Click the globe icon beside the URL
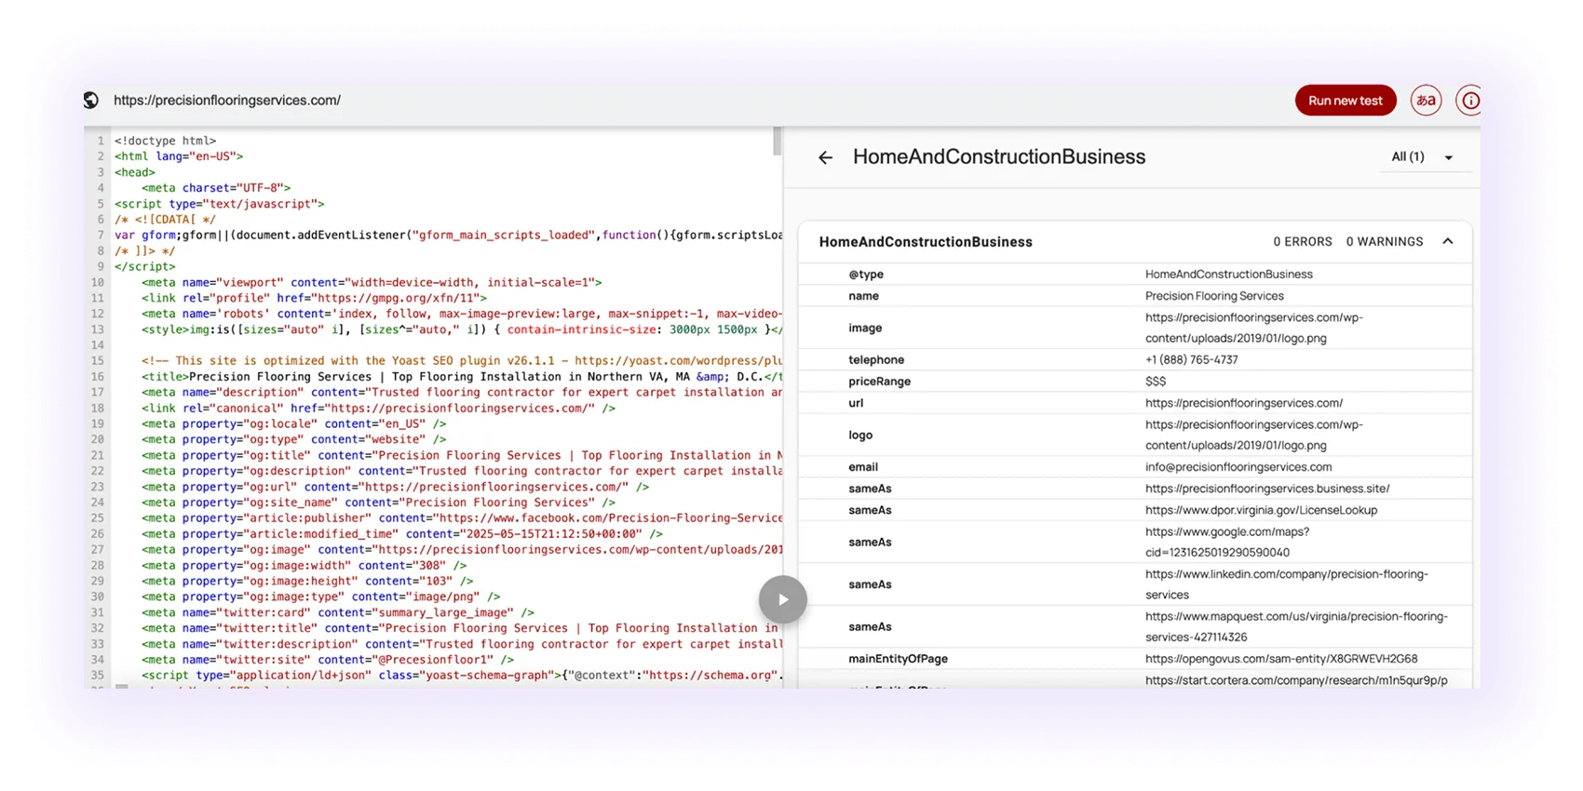 click(91, 101)
